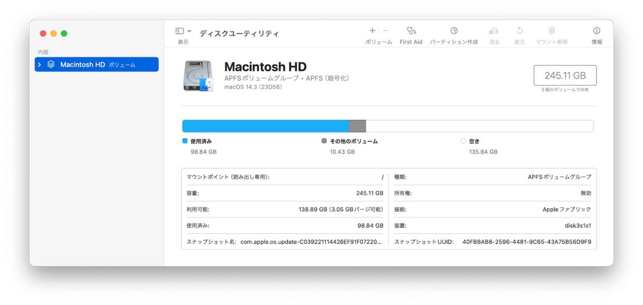This screenshot has height=305, width=643.
Task: Click the gray other volumes bar segment
Action: coord(357,126)
